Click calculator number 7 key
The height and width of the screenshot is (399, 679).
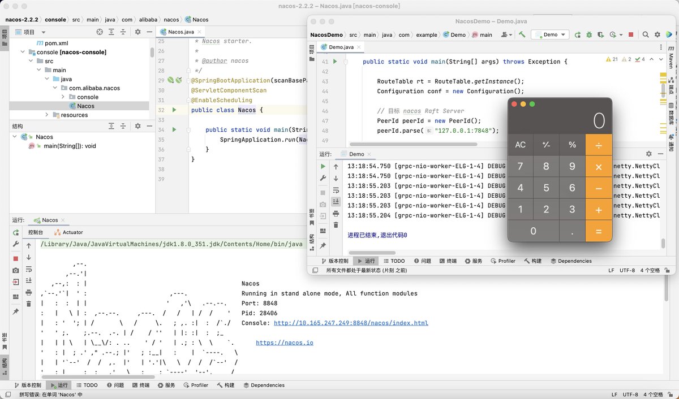[x=521, y=166]
